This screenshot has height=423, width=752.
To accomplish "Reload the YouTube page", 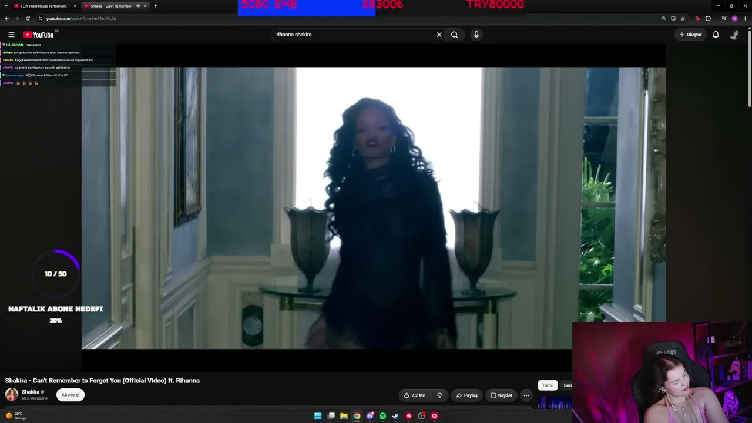I will click(28, 18).
